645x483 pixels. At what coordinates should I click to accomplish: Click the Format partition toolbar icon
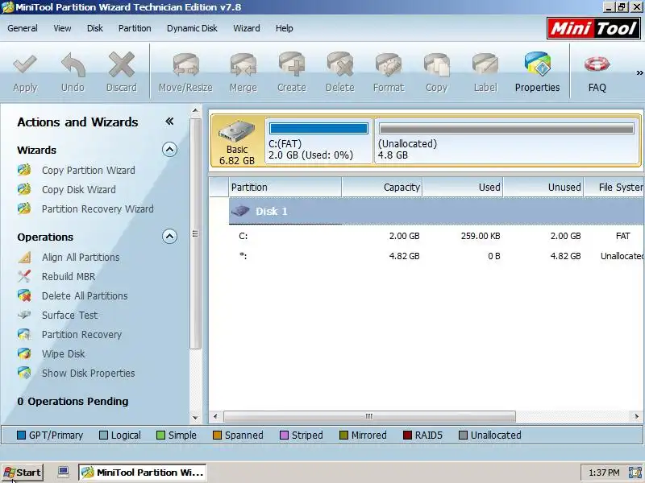tap(389, 65)
